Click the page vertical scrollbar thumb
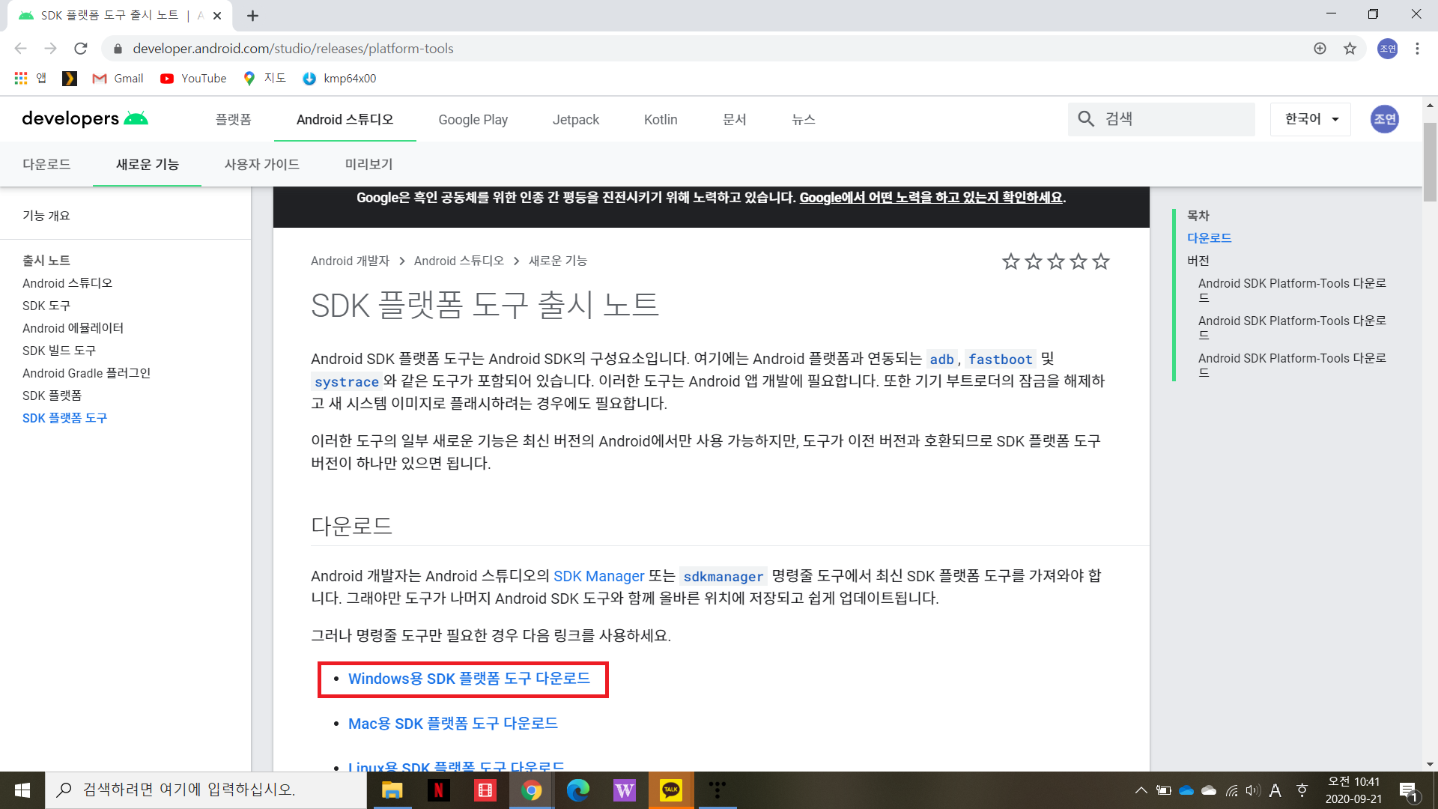The image size is (1438, 809). pyautogui.click(x=1430, y=161)
